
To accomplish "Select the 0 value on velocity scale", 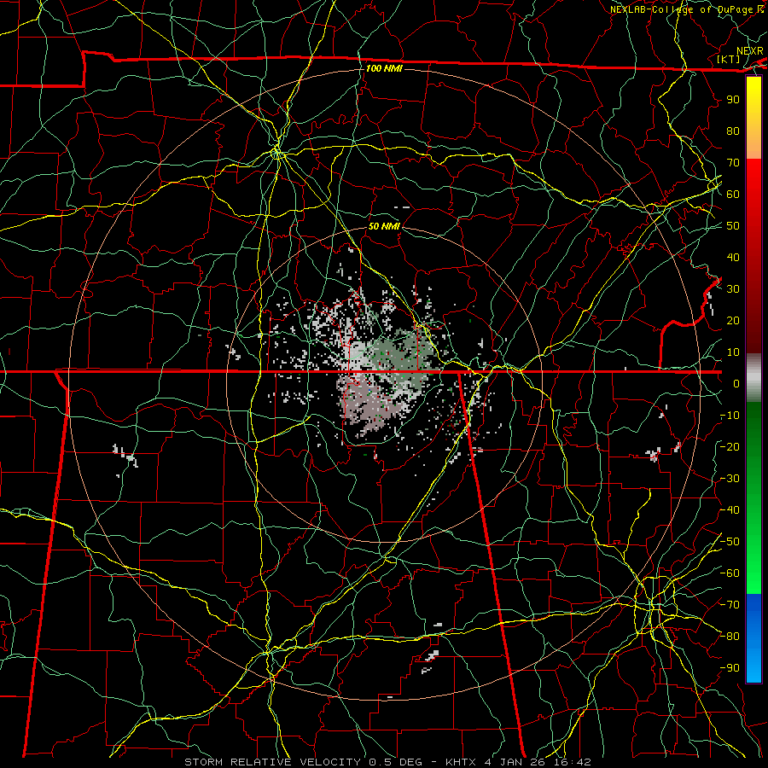I will (x=736, y=383).
